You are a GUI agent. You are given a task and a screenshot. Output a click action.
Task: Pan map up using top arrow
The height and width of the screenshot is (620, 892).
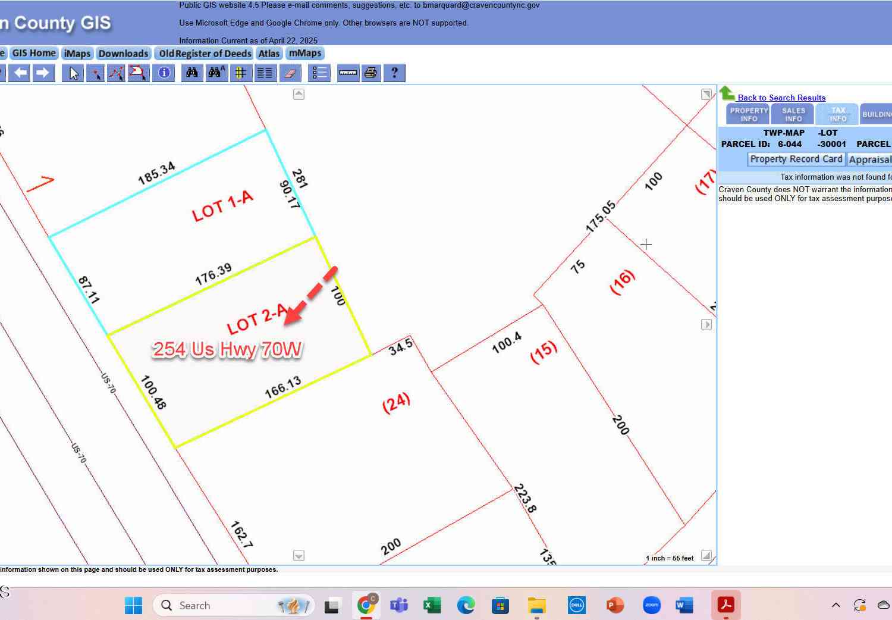point(299,94)
